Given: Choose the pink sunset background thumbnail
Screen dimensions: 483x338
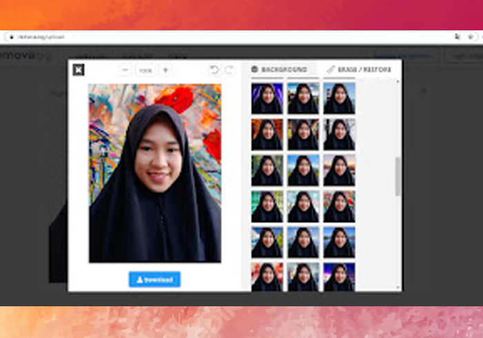Looking at the screenshot, I should (339, 170).
